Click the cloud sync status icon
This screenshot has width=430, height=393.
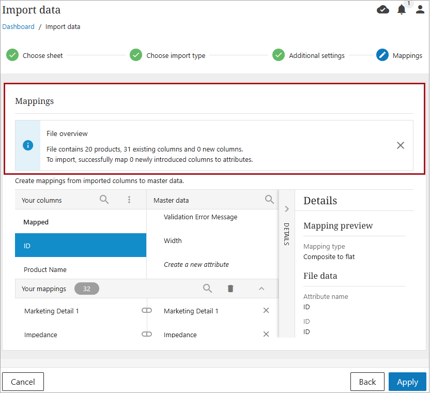pos(383,9)
